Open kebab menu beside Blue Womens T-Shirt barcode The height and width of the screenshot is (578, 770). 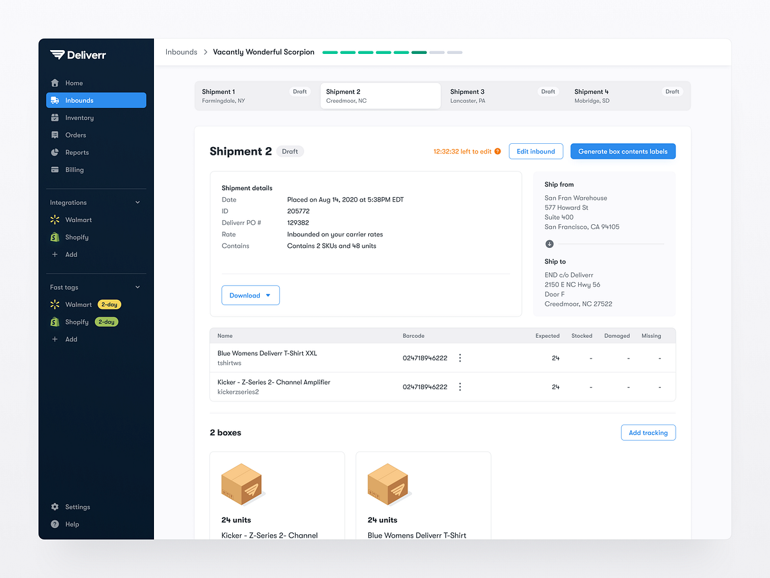coord(459,358)
